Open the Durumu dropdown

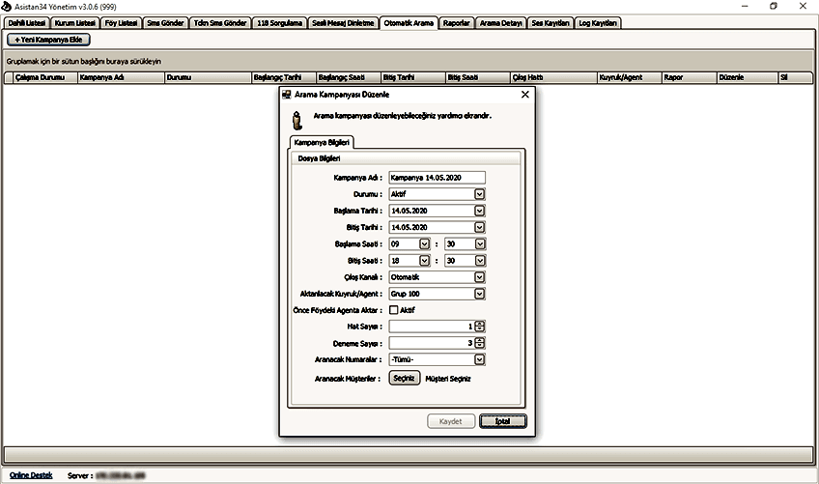pos(479,194)
